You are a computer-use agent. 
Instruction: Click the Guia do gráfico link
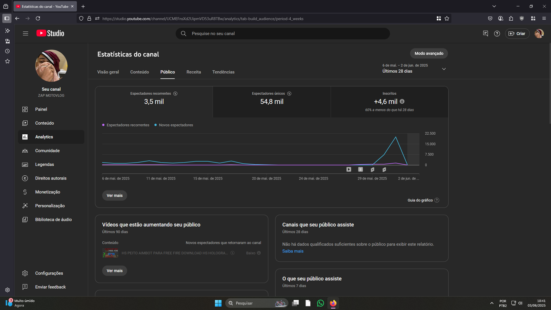(420, 200)
